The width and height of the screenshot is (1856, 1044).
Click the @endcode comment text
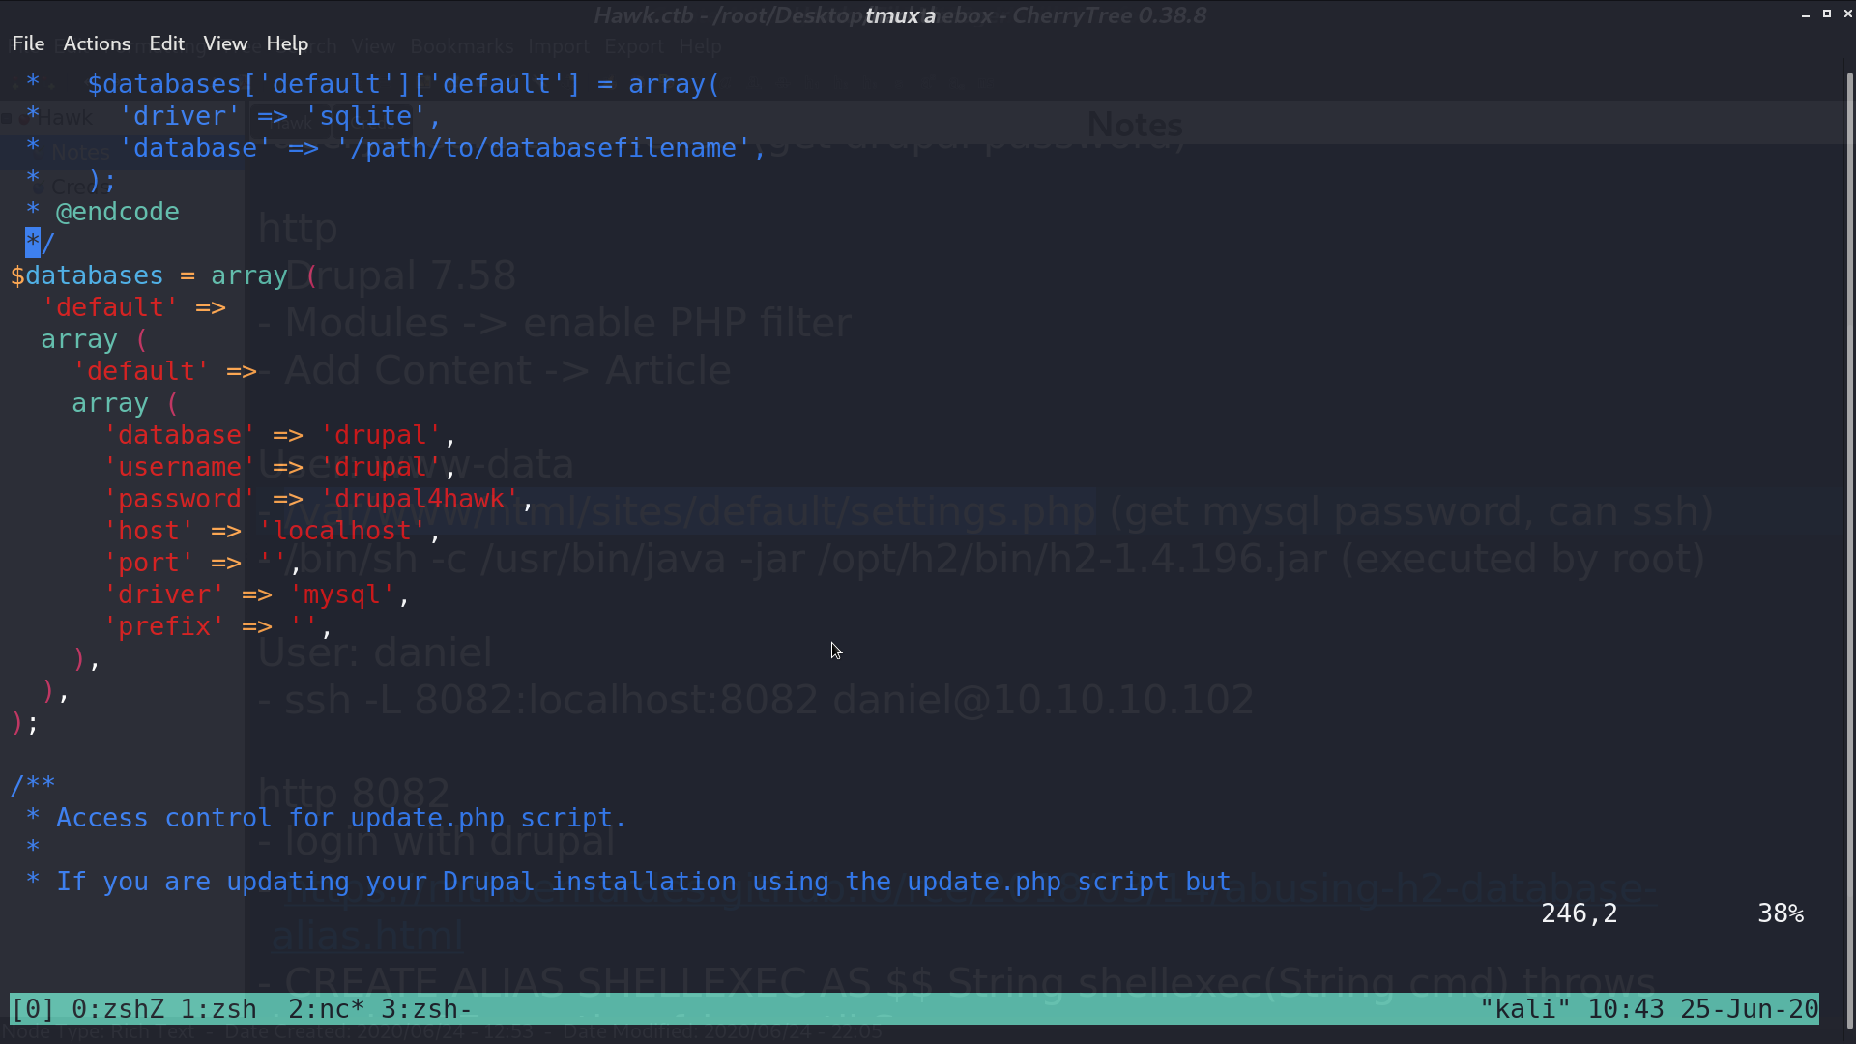click(118, 212)
